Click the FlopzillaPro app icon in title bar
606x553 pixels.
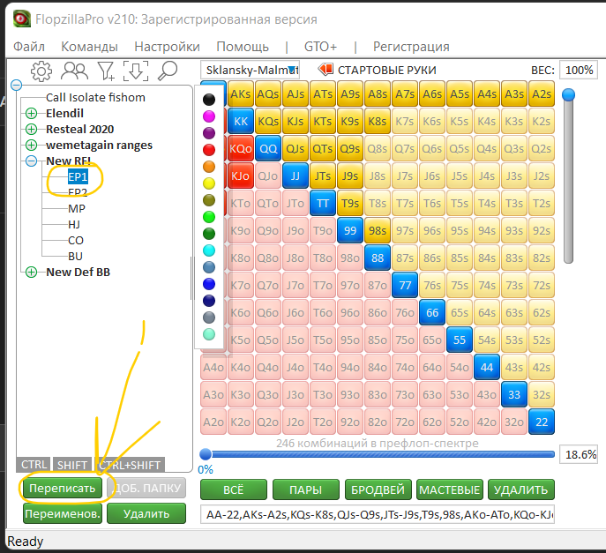click(x=21, y=19)
